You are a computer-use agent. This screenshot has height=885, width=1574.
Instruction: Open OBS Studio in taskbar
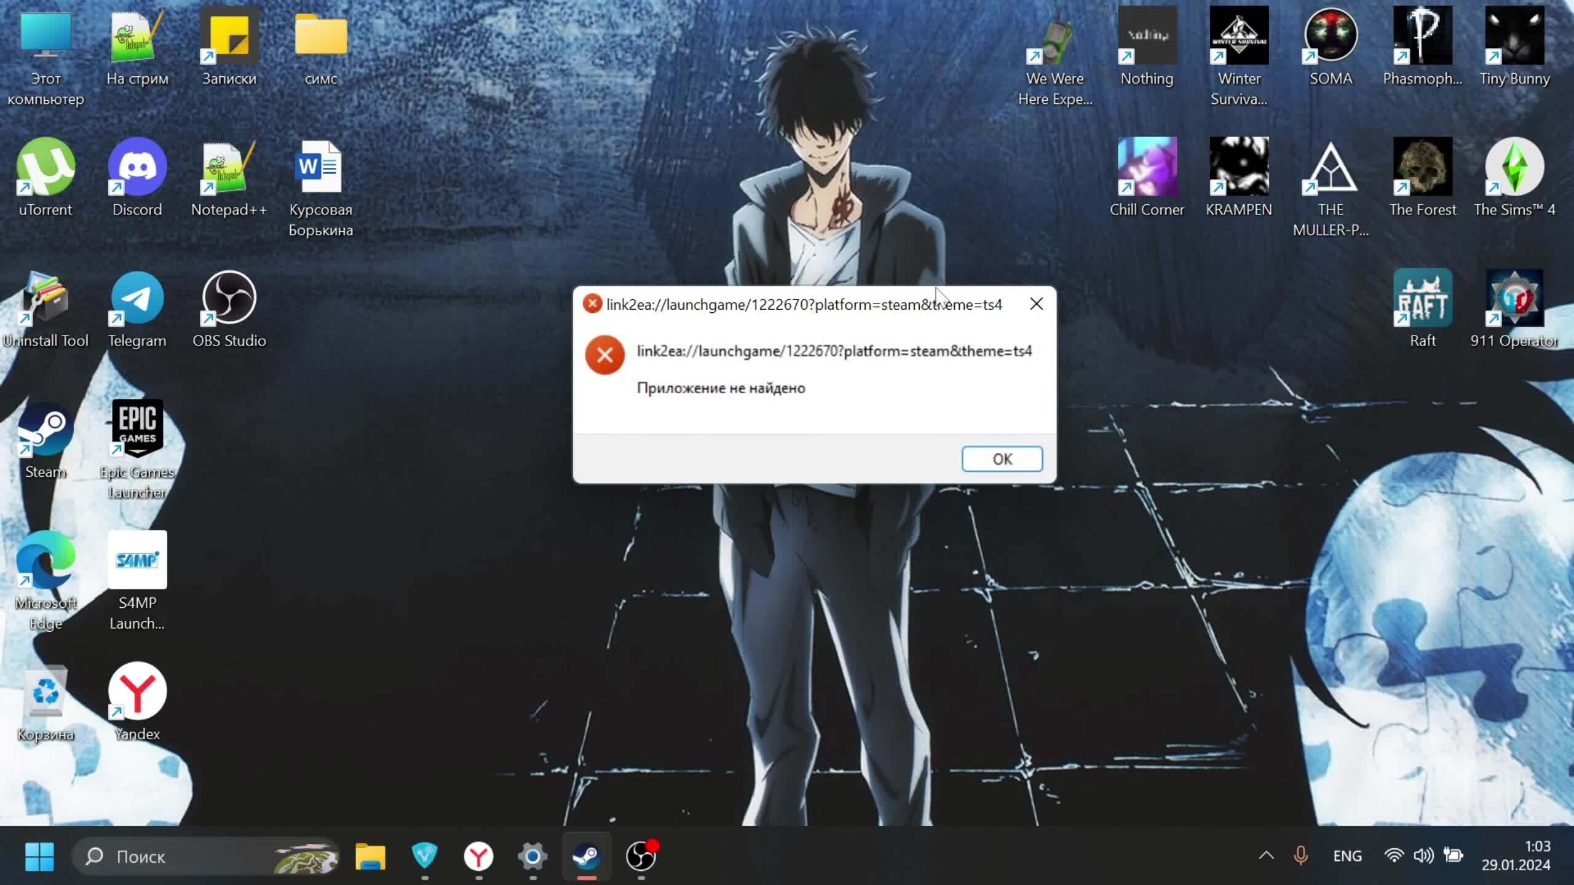pyautogui.click(x=643, y=856)
